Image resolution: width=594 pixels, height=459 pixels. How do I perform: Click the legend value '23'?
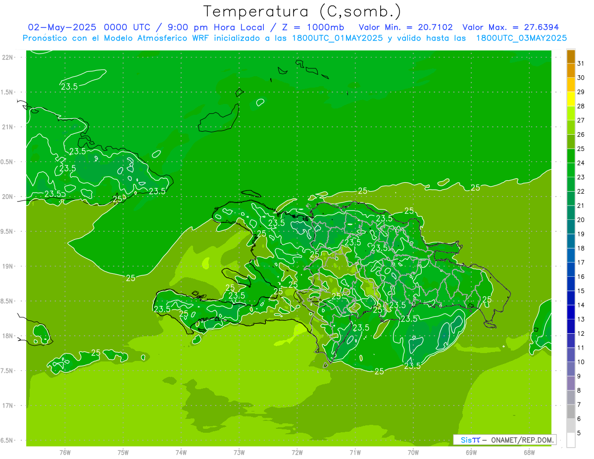click(x=581, y=177)
